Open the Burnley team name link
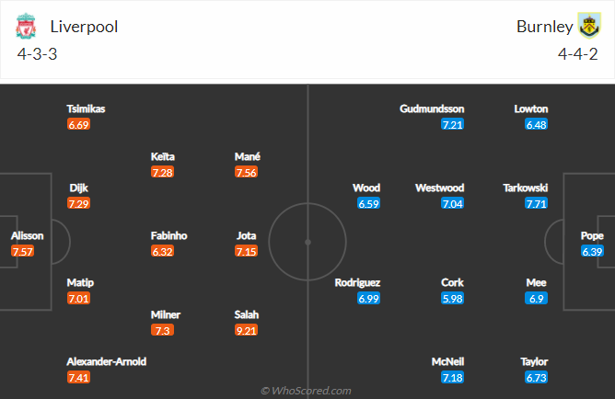The image size is (615, 399). tap(544, 27)
